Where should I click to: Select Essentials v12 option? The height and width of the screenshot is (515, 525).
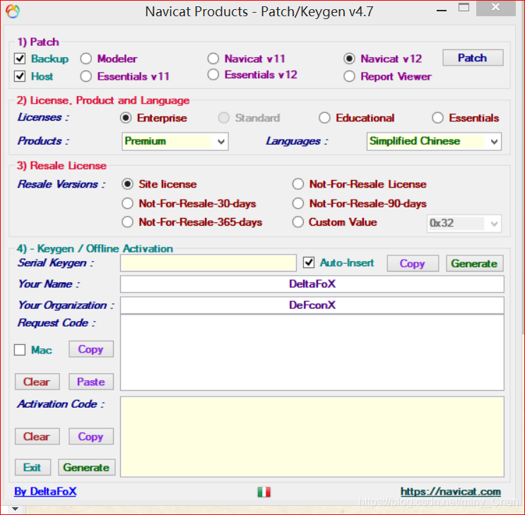(213, 75)
